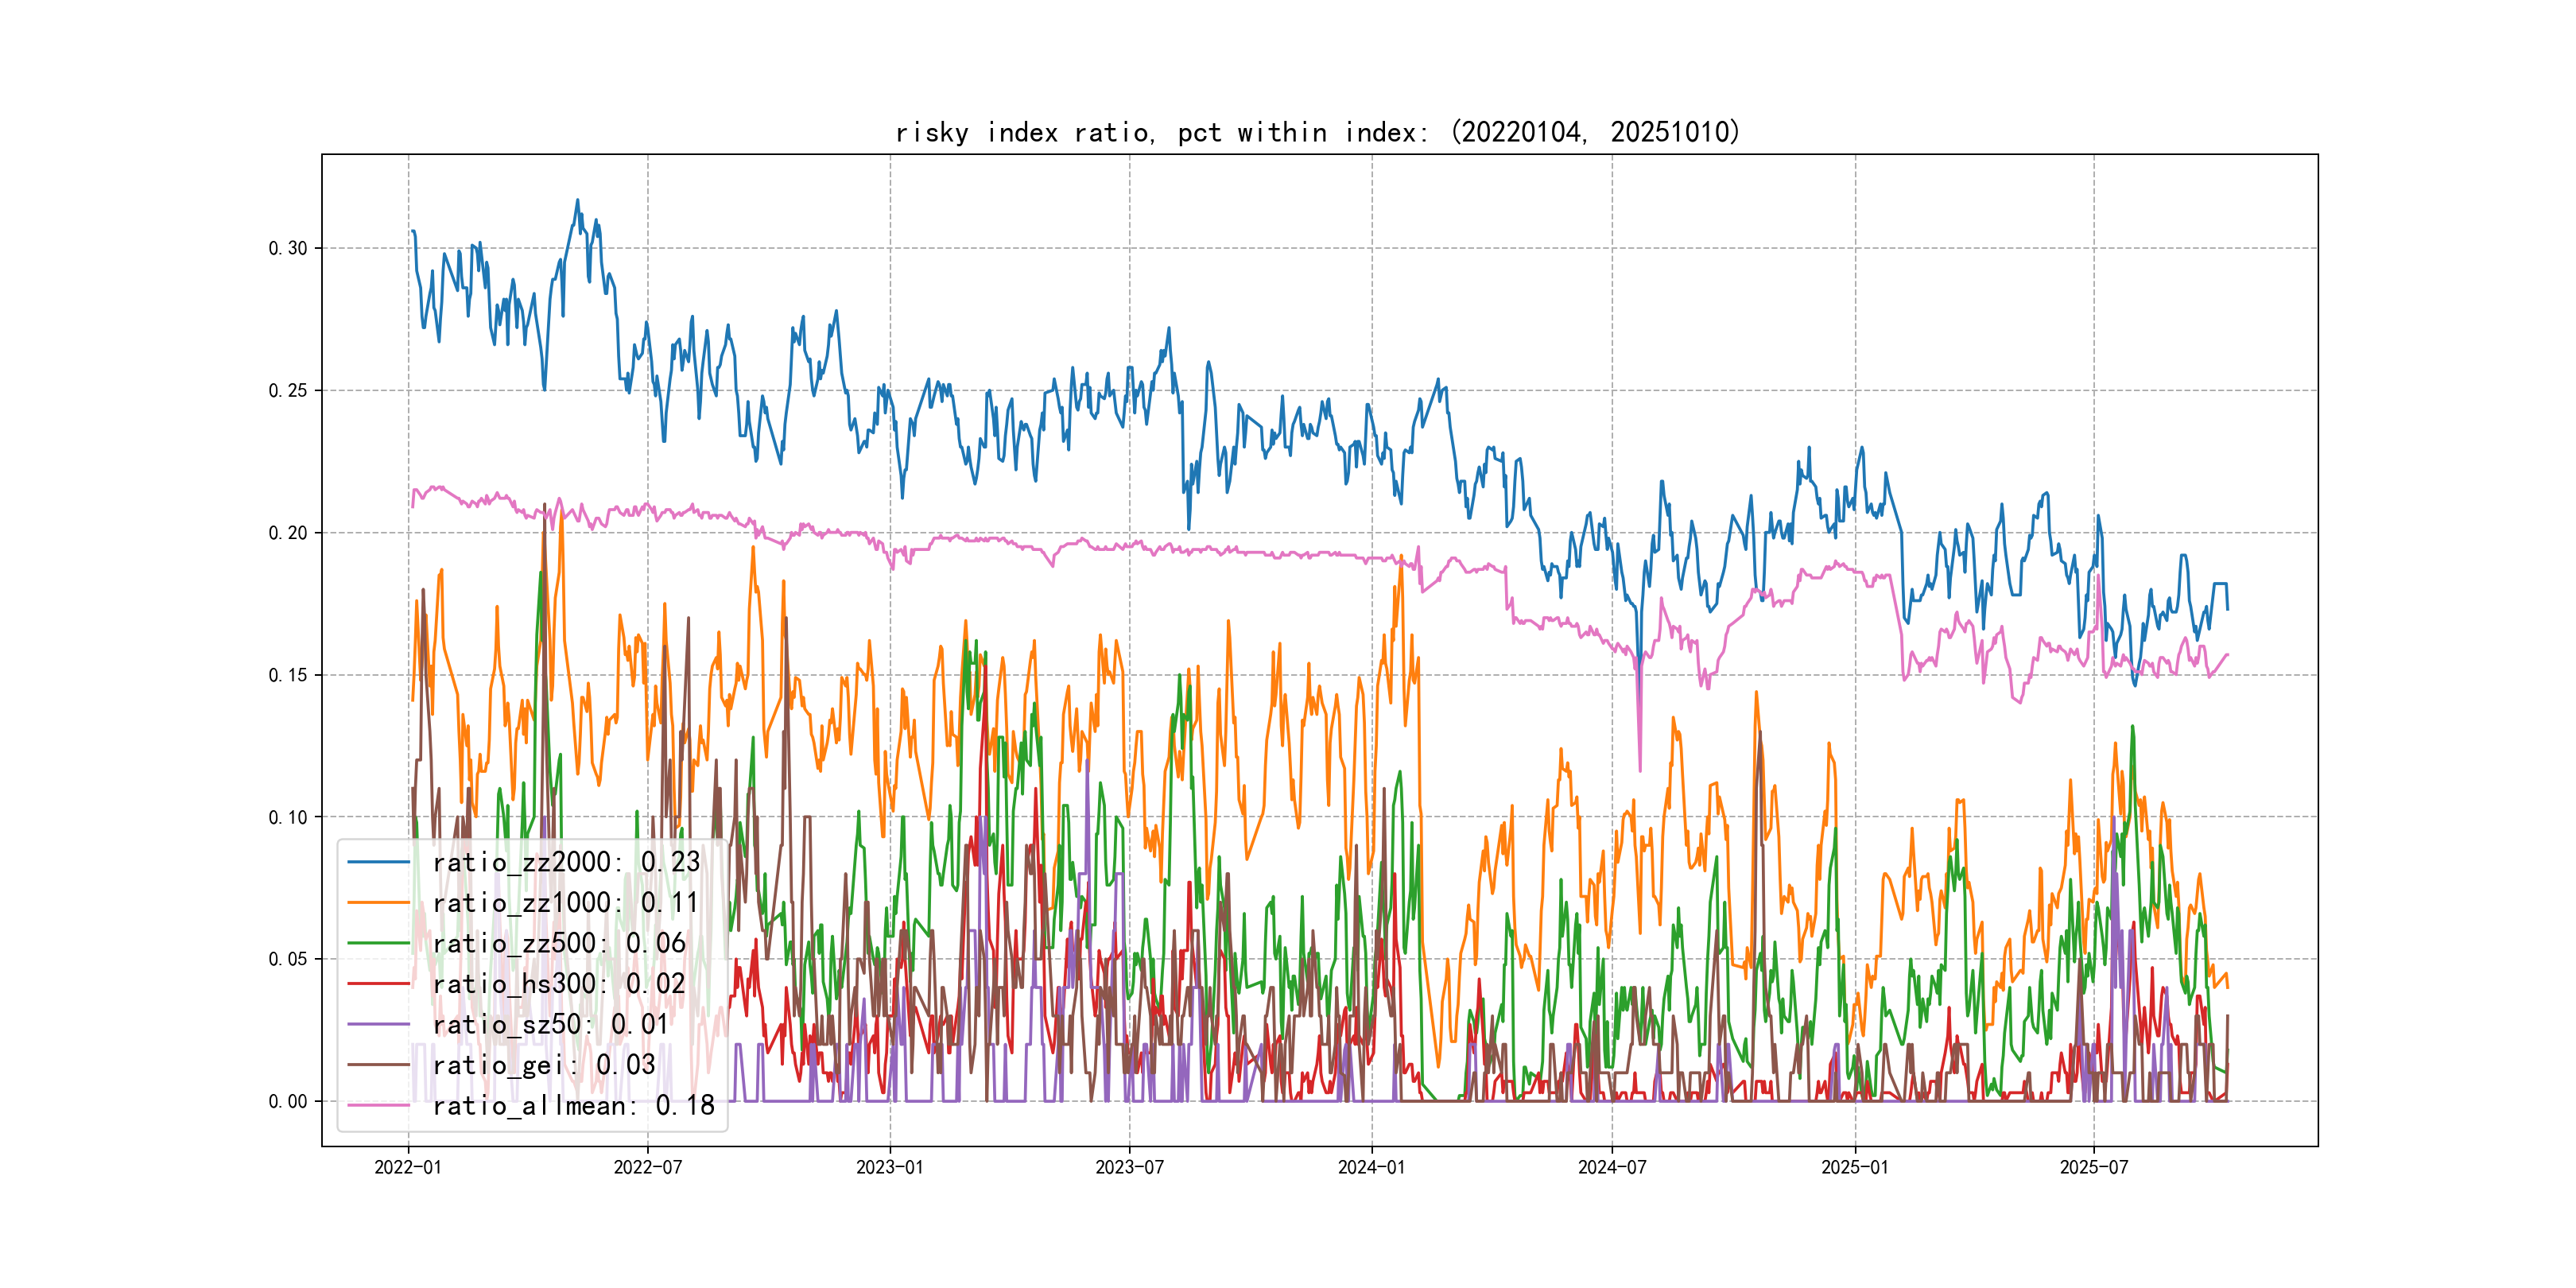
Task: Click the 0.15 y-axis tick label
Action: coord(288,675)
